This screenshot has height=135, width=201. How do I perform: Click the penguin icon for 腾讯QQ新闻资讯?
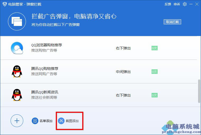[17, 95]
